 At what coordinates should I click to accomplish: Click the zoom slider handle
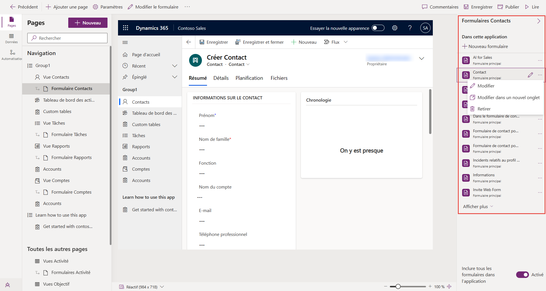(x=398, y=286)
